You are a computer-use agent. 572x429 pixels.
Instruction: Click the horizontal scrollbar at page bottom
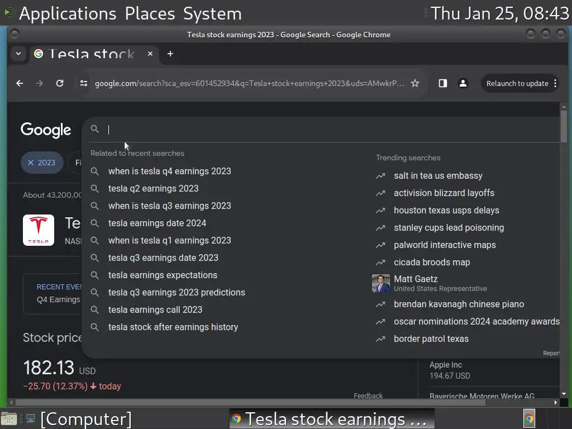(x=250, y=402)
